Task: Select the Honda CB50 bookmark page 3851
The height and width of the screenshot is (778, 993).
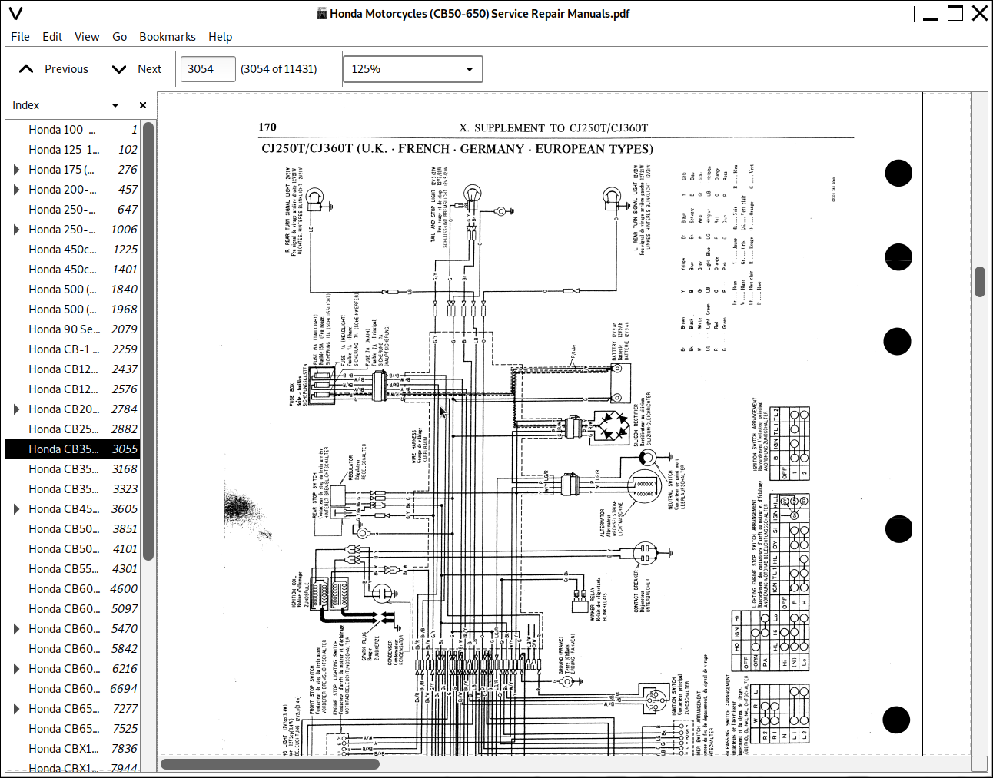Action: pos(73,529)
